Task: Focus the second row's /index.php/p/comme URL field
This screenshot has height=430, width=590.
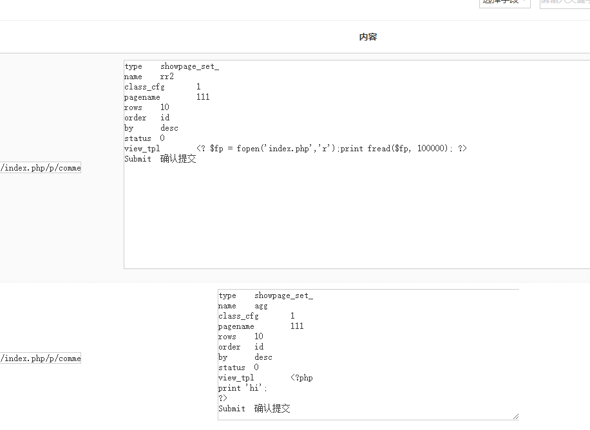Action: pos(41,359)
